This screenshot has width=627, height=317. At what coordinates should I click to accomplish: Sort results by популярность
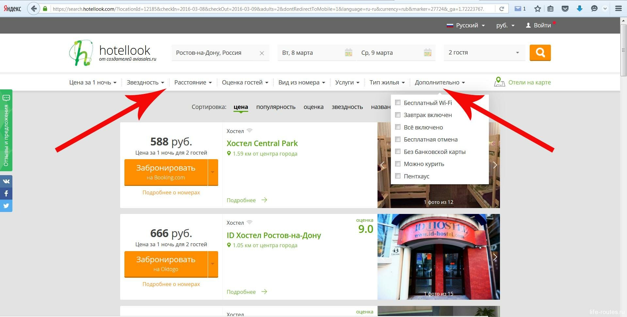(276, 107)
